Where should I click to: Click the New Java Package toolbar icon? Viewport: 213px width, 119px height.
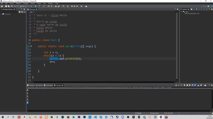[49, 6]
